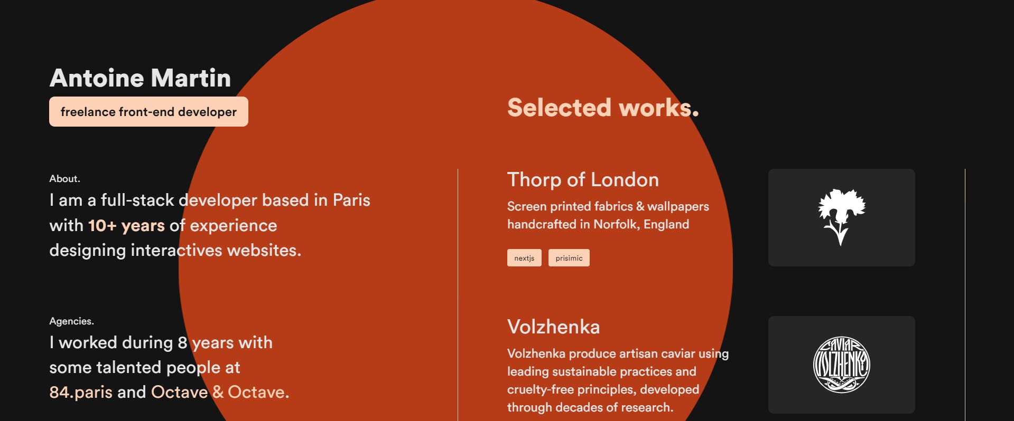Click the Thorp of London carnation flower icon

point(841,217)
